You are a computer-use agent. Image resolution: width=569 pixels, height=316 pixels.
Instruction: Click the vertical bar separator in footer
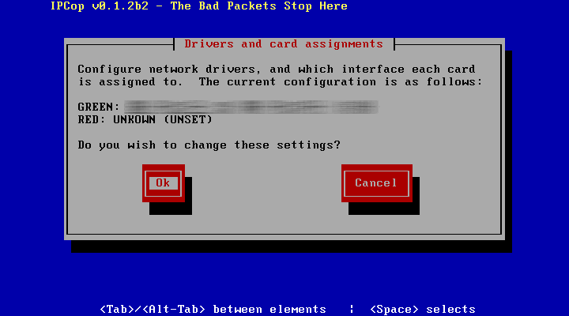click(352, 310)
